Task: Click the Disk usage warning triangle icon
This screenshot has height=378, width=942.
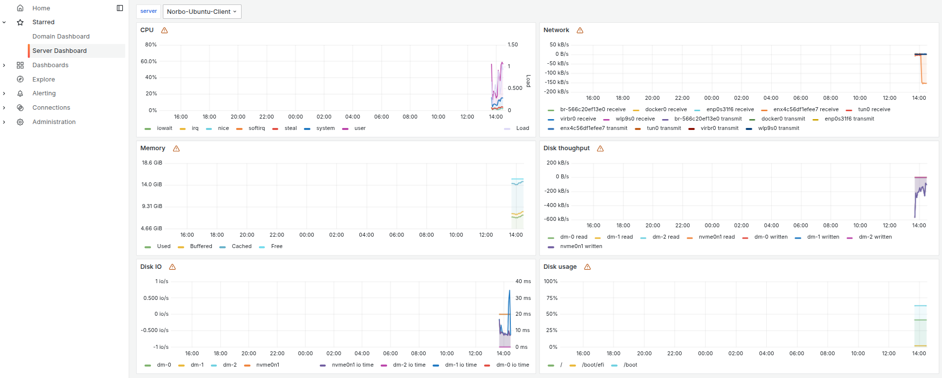Action: click(x=588, y=267)
